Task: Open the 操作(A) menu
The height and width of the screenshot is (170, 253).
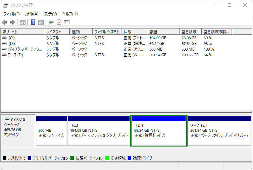Action: [x=32, y=14]
